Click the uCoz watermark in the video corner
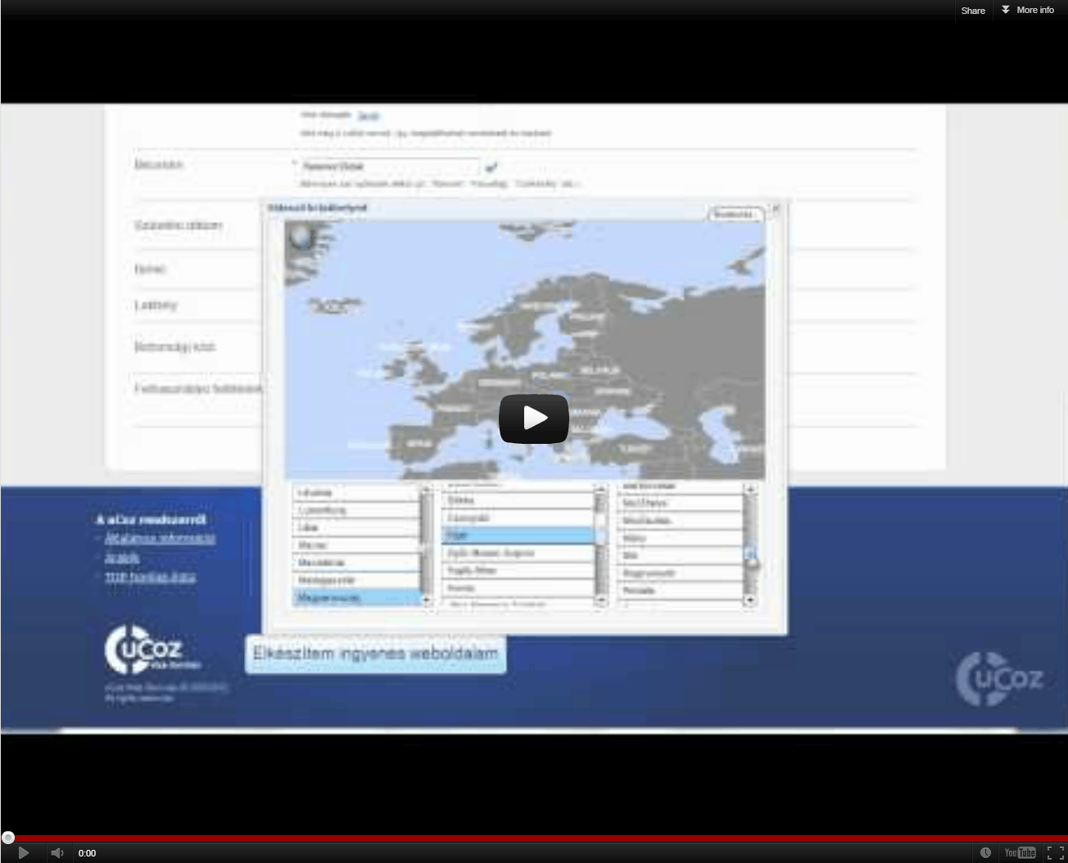Image resolution: width=1068 pixels, height=863 pixels. (x=999, y=678)
